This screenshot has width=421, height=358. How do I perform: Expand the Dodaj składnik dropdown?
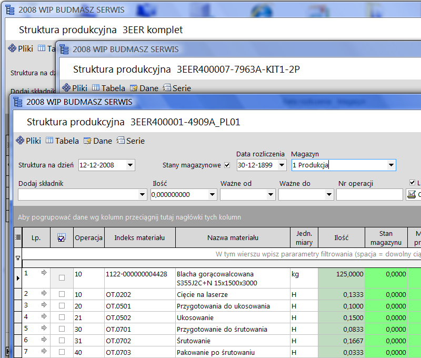(x=142, y=194)
